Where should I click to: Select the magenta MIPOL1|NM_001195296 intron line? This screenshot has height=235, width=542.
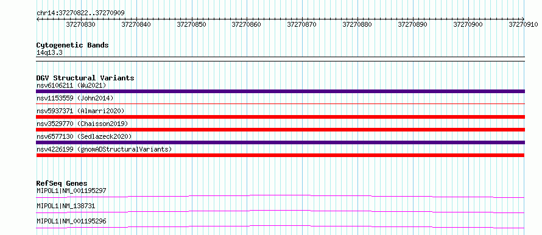click(x=280, y=226)
